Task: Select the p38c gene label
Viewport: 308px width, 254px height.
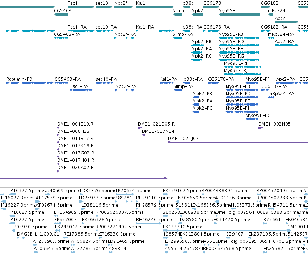Action: (188, 3)
